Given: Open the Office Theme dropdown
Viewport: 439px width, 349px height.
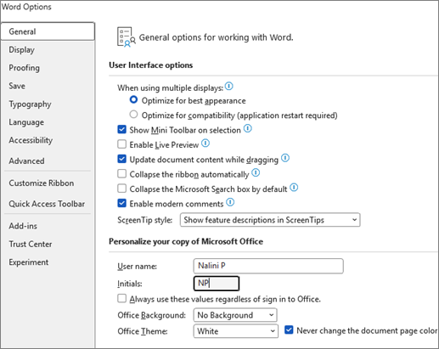Looking at the screenshot, I should [236, 331].
